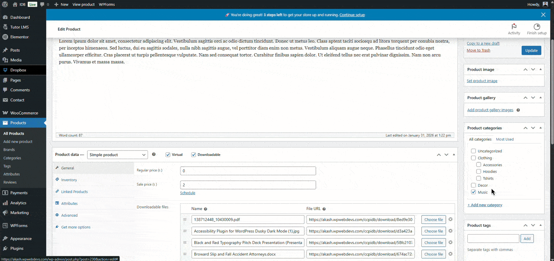
Task: Open Tutor LMS from the sidebar
Action: point(19,27)
